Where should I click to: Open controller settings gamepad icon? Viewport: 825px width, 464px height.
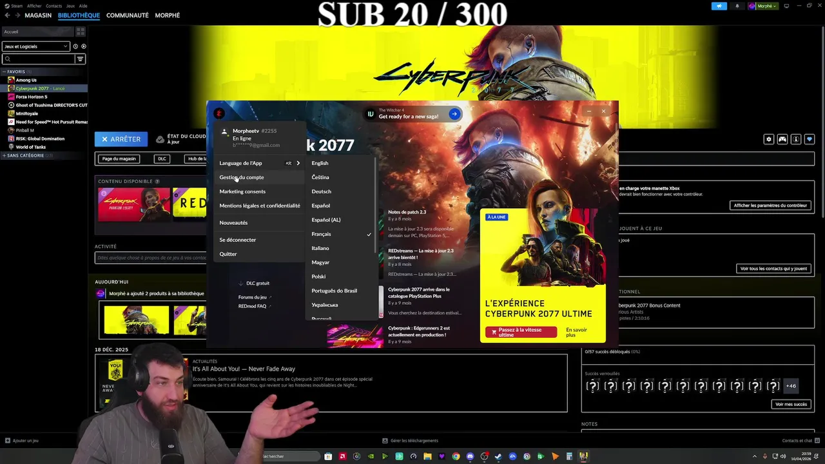click(x=782, y=139)
